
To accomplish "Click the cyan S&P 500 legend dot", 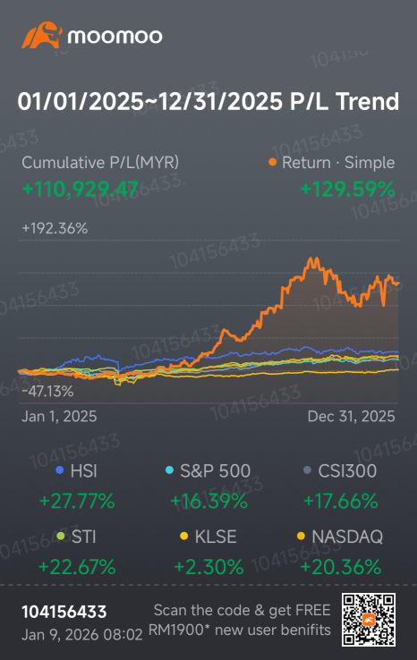I will pos(169,470).
